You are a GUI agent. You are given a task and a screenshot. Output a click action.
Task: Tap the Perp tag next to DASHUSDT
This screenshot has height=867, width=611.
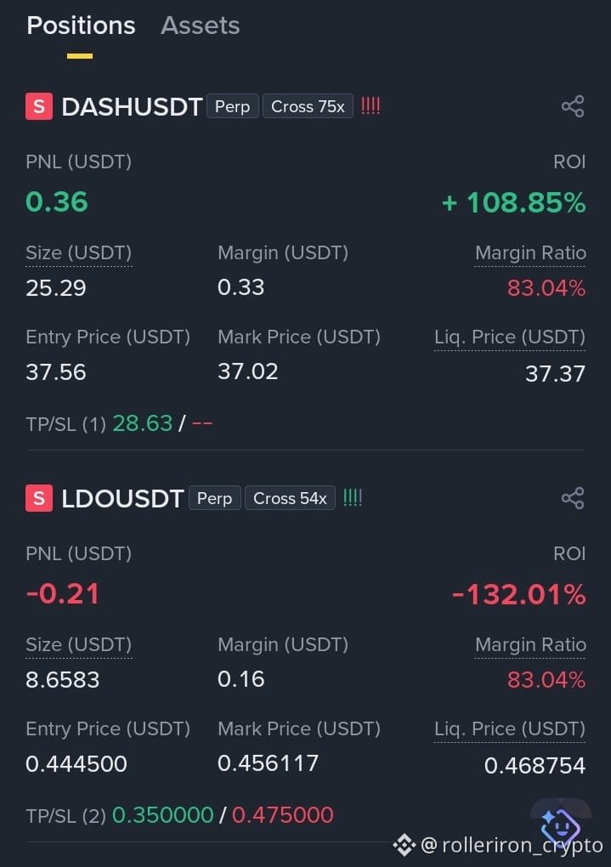pos(232,106)
